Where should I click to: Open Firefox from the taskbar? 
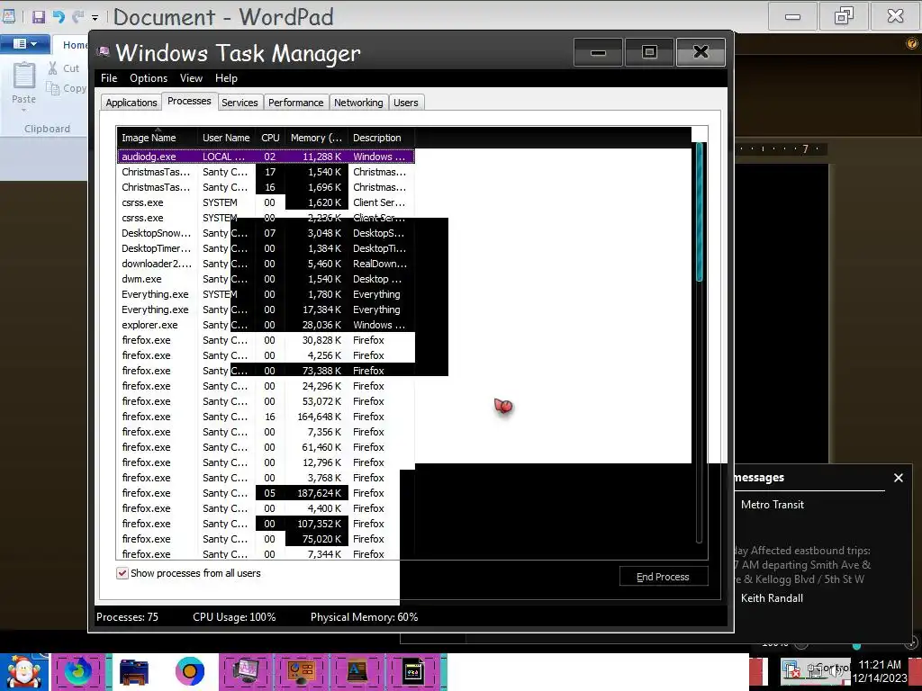click(78, 671)
